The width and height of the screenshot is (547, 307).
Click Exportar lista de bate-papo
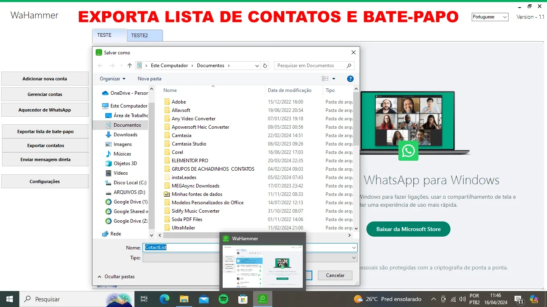[45, 132]
